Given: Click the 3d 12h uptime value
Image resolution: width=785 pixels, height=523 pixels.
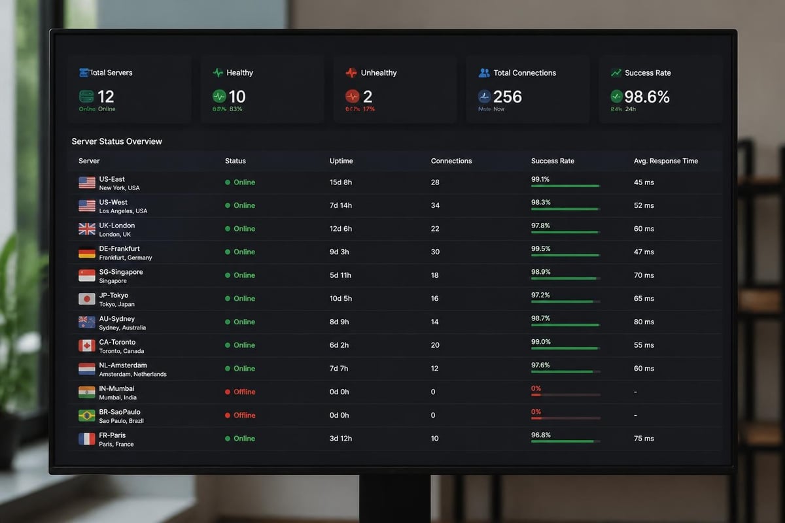Looking at the screenshot, I should (x=341, y=439).
